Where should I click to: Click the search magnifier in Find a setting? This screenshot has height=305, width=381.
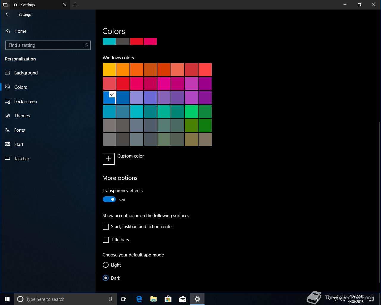(x=86, y=45)
